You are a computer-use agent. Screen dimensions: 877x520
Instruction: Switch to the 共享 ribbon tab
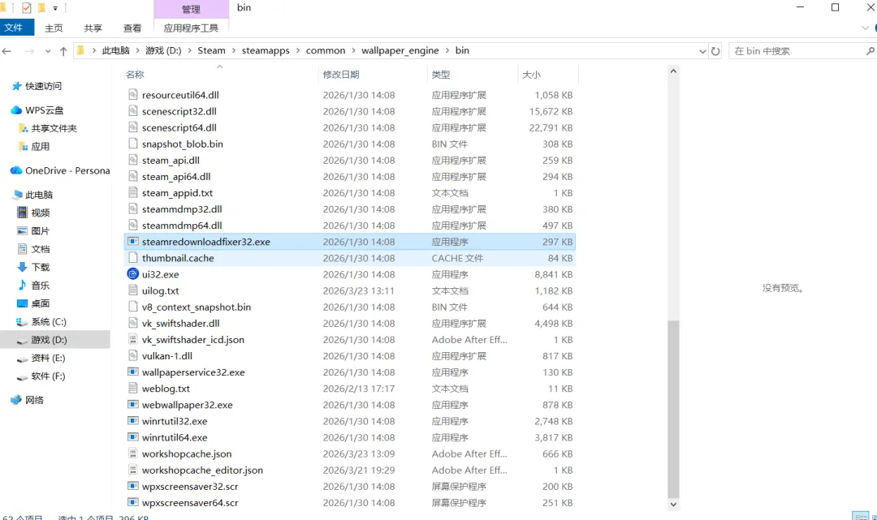click(93, 28)
